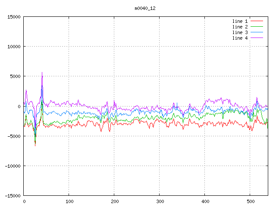Click the -5000 y-axis tick label

(x=13, y=136)
